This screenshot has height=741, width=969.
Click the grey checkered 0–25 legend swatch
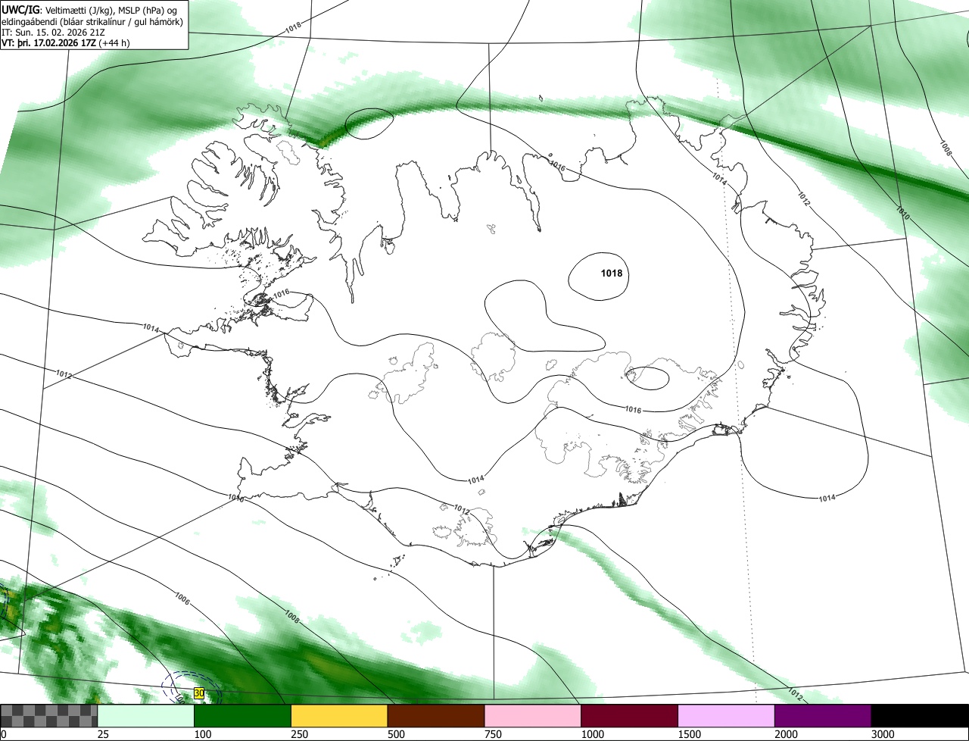click(49, 716)
